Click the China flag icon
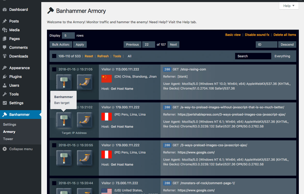This screenshot has width=304, height=194. 107,79
